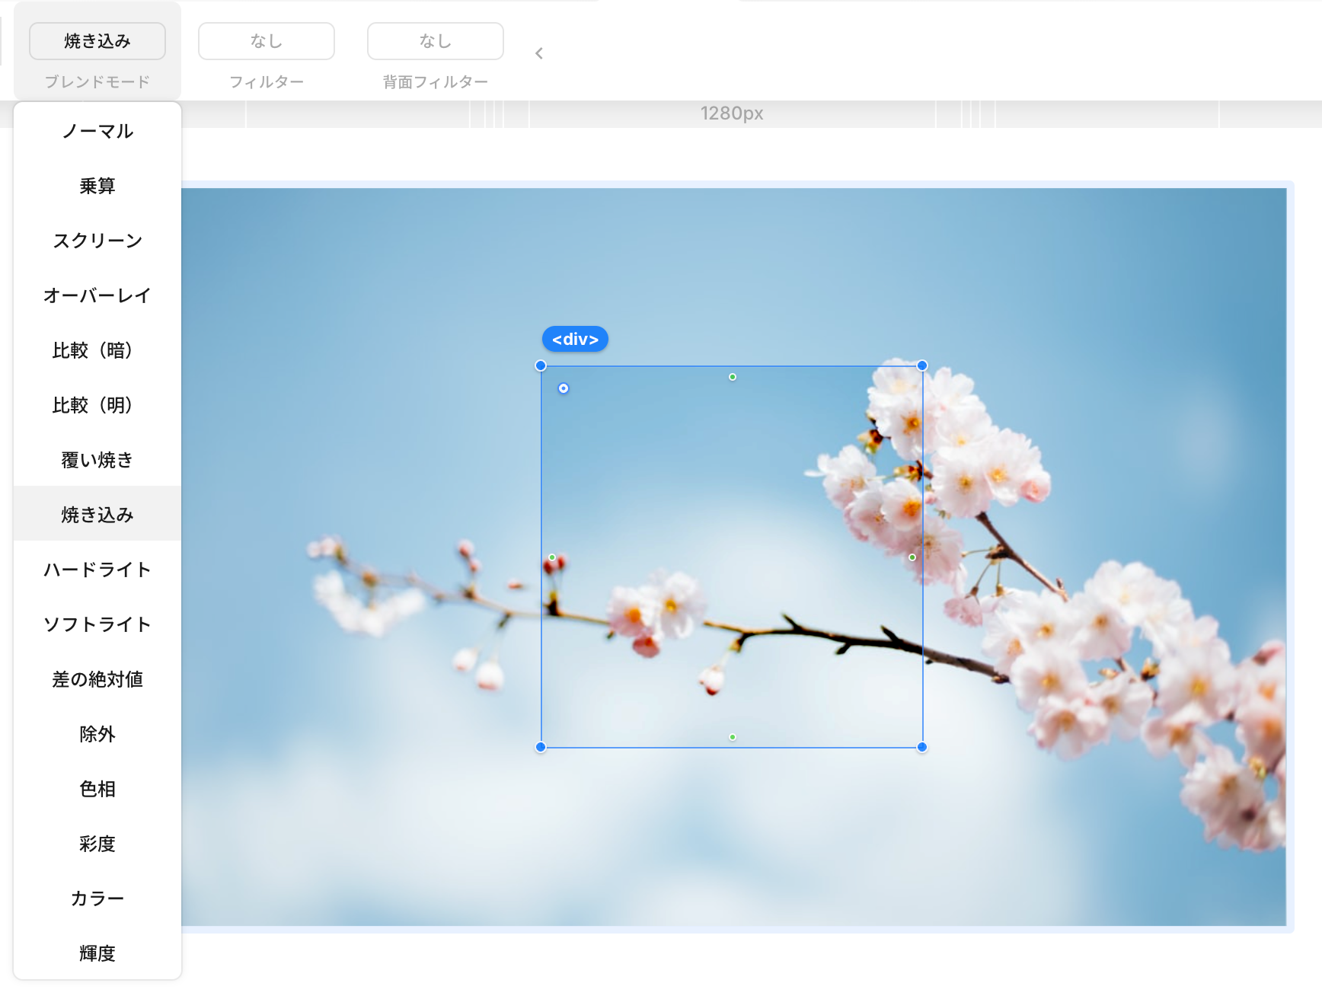
Task: Click the left chevron collapse arrow
Action: [539, 53]
